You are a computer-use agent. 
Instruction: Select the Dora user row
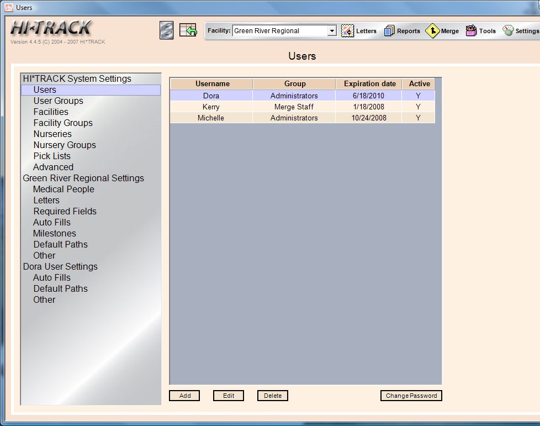point(303,96)
